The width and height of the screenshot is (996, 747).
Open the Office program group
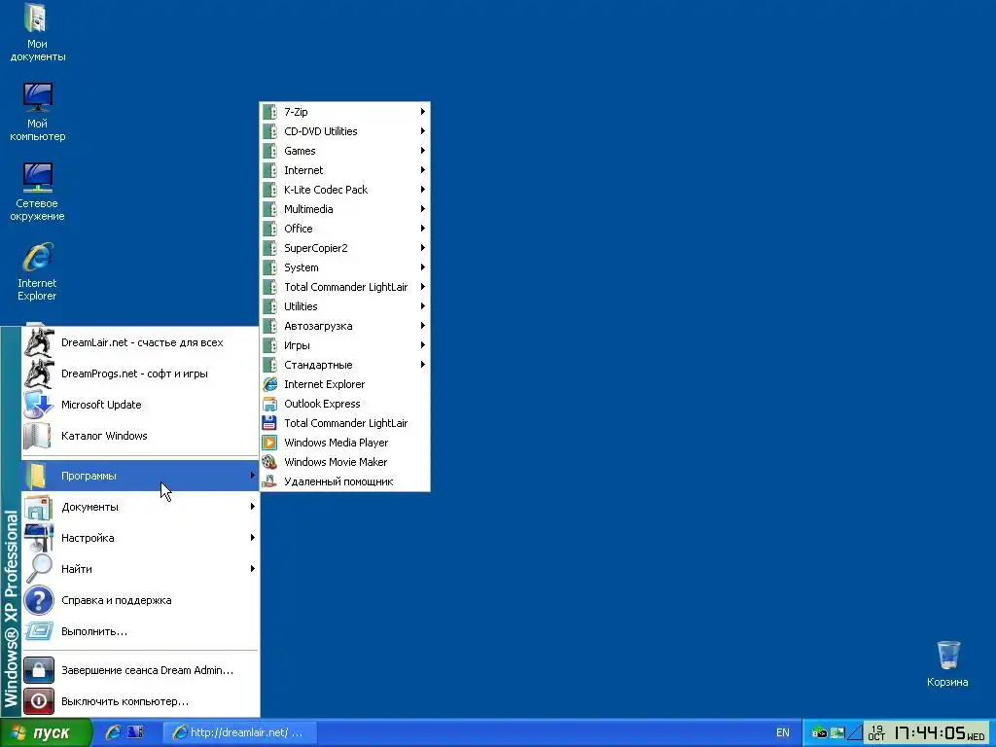pos(345,229)
